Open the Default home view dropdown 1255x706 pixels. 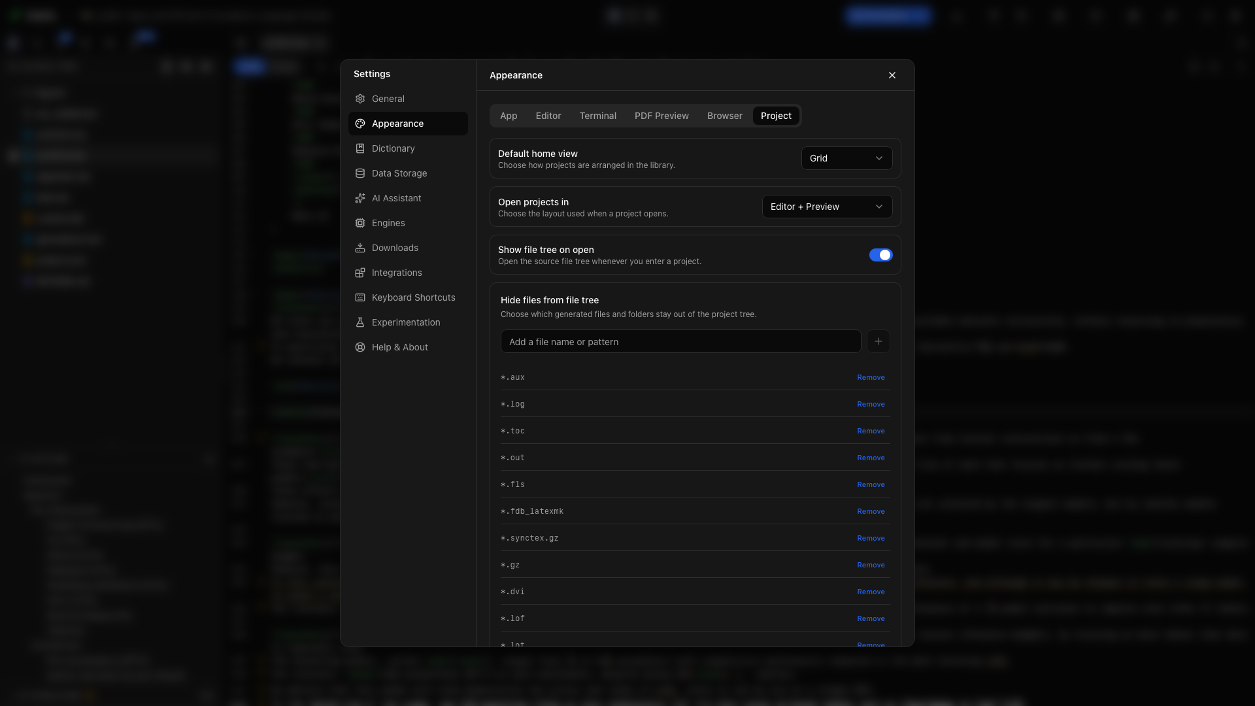tap(846, 158)
